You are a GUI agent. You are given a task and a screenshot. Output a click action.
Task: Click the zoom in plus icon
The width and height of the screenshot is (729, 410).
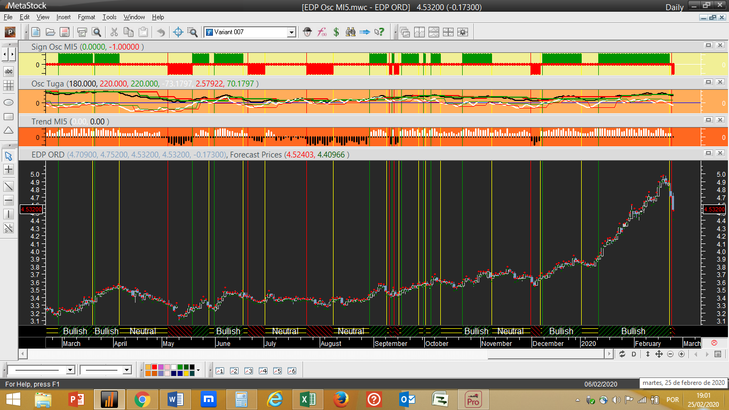click(x=682, y=354)
